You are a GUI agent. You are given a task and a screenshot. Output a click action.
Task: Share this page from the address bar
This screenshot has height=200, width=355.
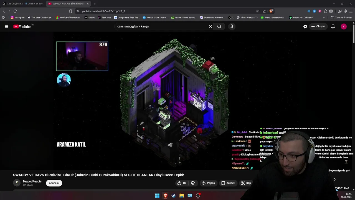[264, 11]
